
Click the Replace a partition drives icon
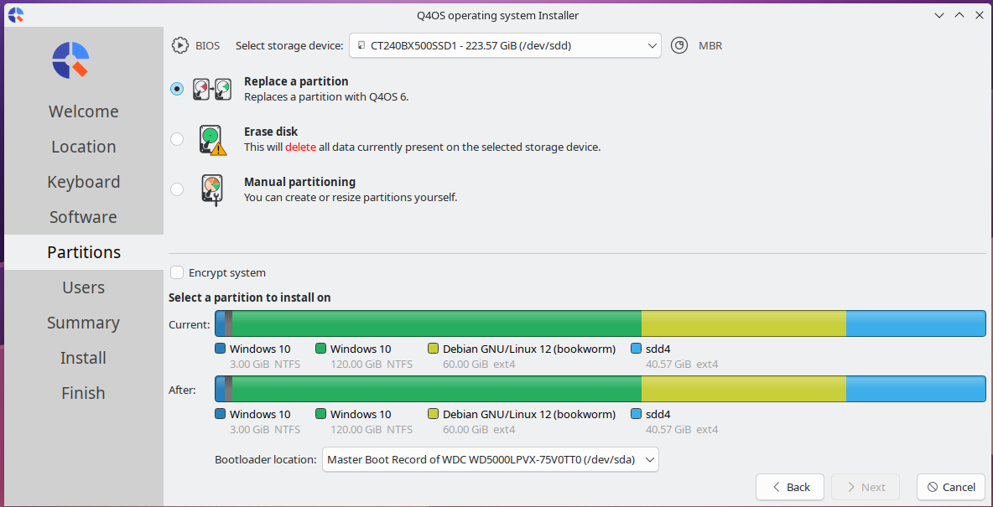[211, 90]
